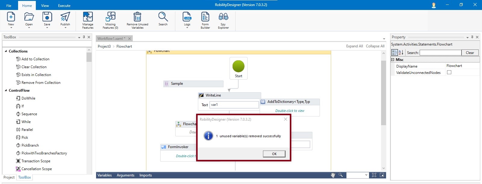Toggle categorized view in Property panel
Screen dimensions: 482x184
[x=394, y=52]
